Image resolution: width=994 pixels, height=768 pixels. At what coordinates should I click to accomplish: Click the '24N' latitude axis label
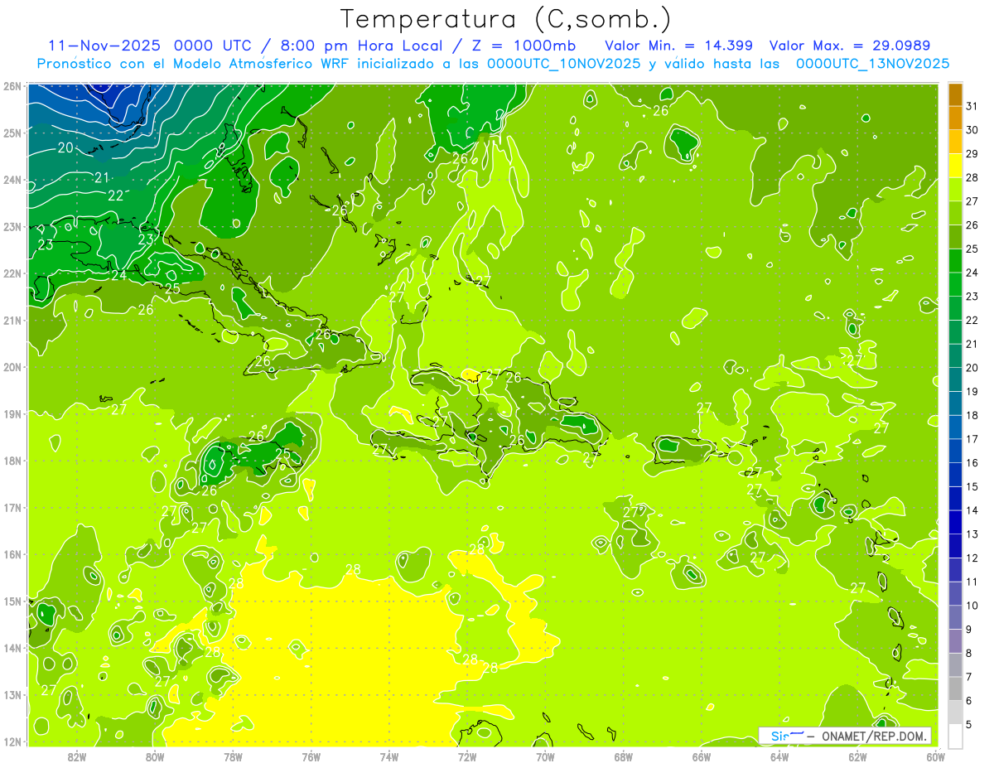coord(12,180)
